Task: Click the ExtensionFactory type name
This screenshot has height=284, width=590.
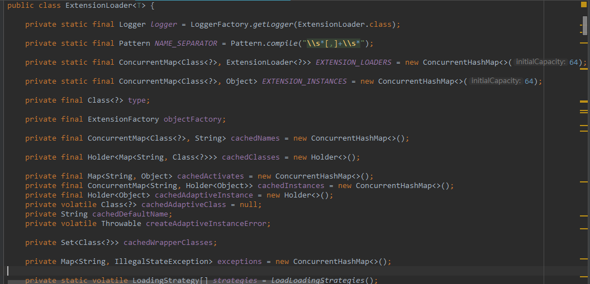Action: coord(123,119)
